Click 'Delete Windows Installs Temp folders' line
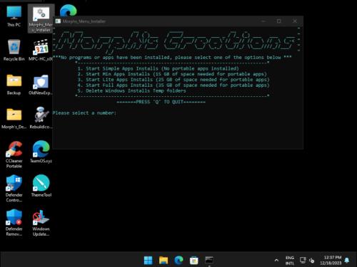The image size is (357, 267). pyautogui.click(x=131, y=90)
